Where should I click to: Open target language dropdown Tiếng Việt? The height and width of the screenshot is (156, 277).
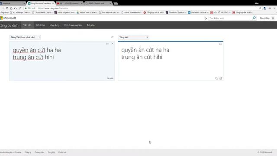134,37
